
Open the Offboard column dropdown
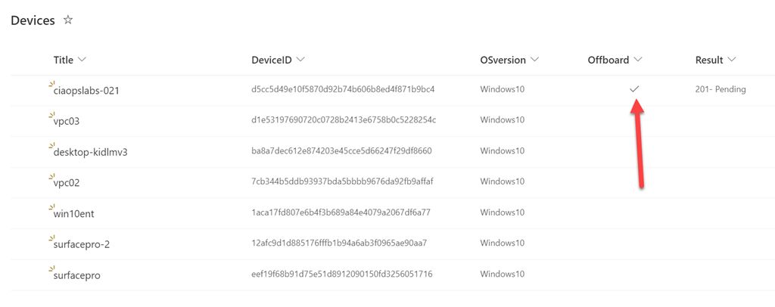pyautogui.click(x=637, y=60)
